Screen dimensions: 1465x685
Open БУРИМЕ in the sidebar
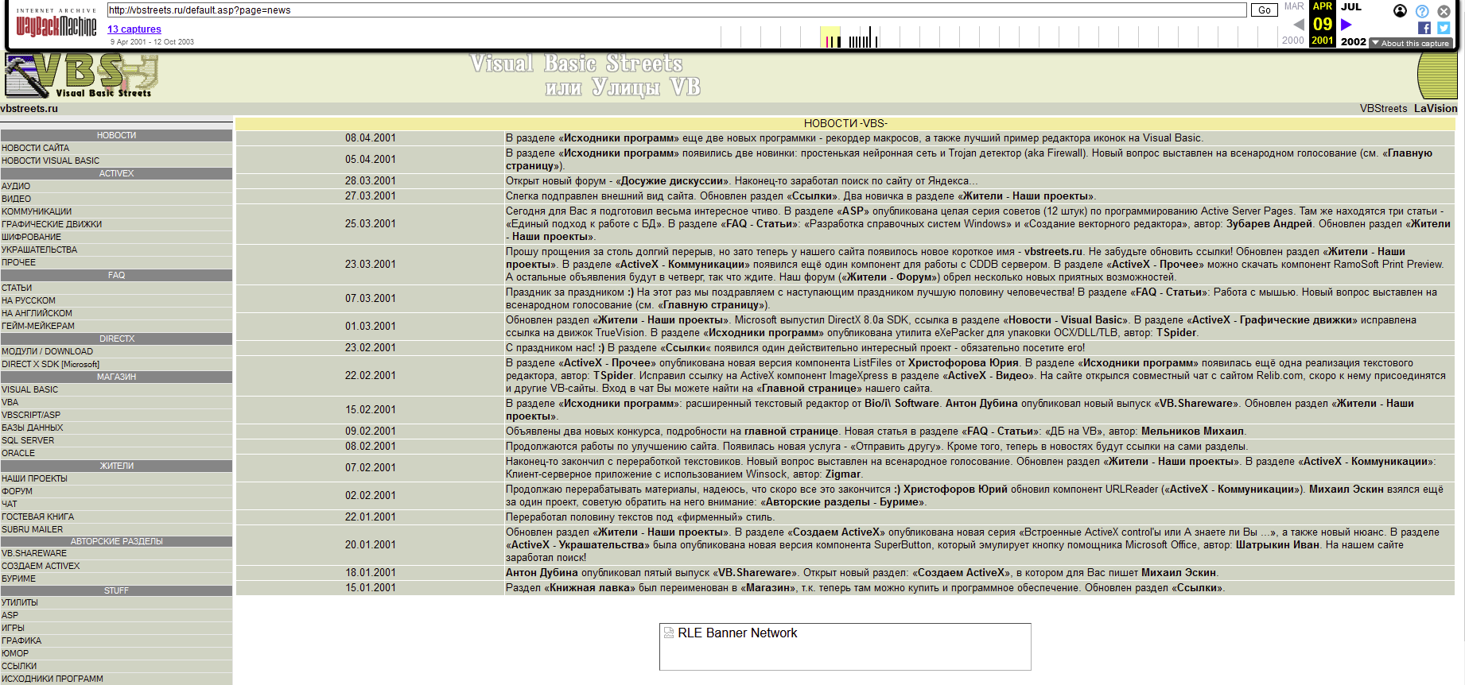pyautogui.click(x=18, y=579)
